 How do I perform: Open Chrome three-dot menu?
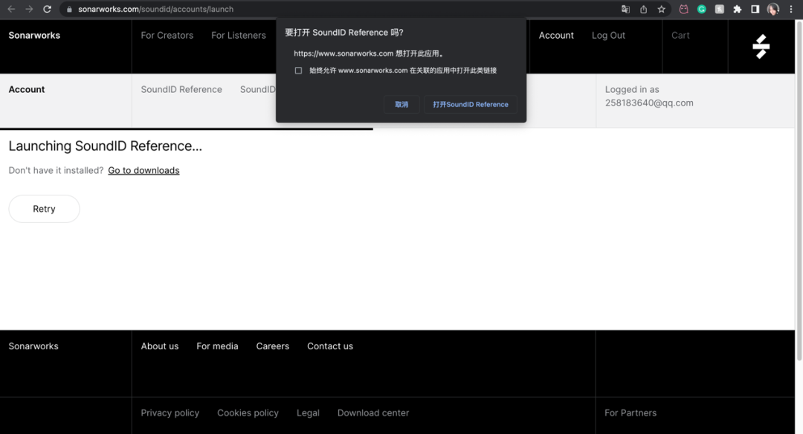pos(790,9)
